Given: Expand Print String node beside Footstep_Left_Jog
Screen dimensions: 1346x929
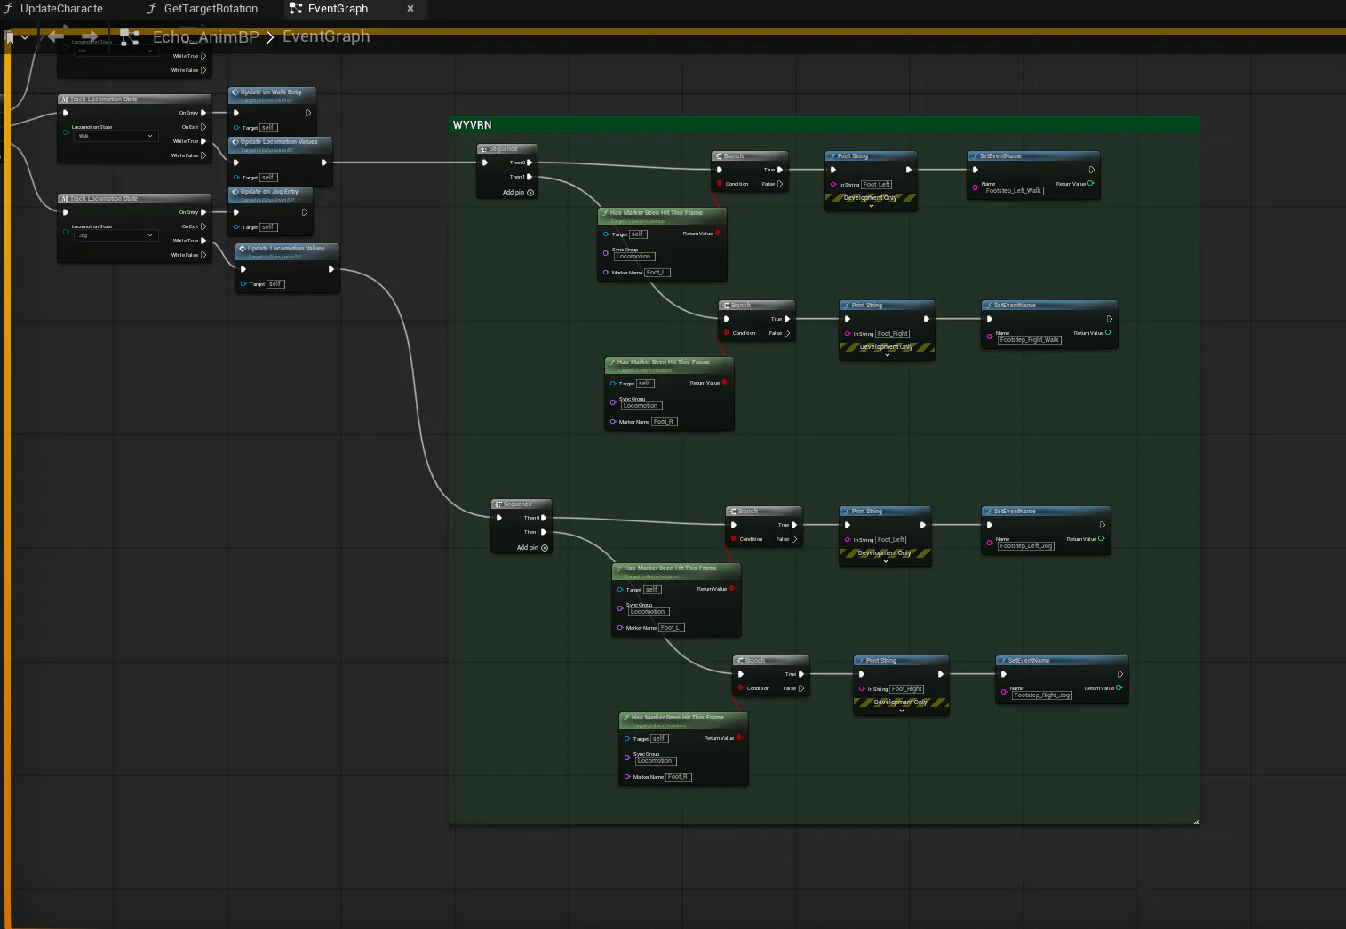Looking at the screenshot, I should 886,561.
